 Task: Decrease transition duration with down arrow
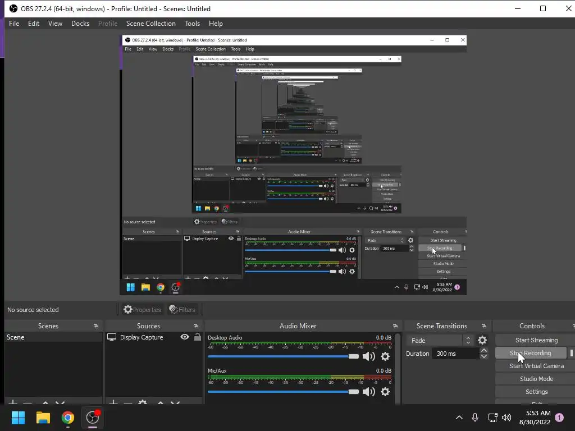click(x=484, y=356)
